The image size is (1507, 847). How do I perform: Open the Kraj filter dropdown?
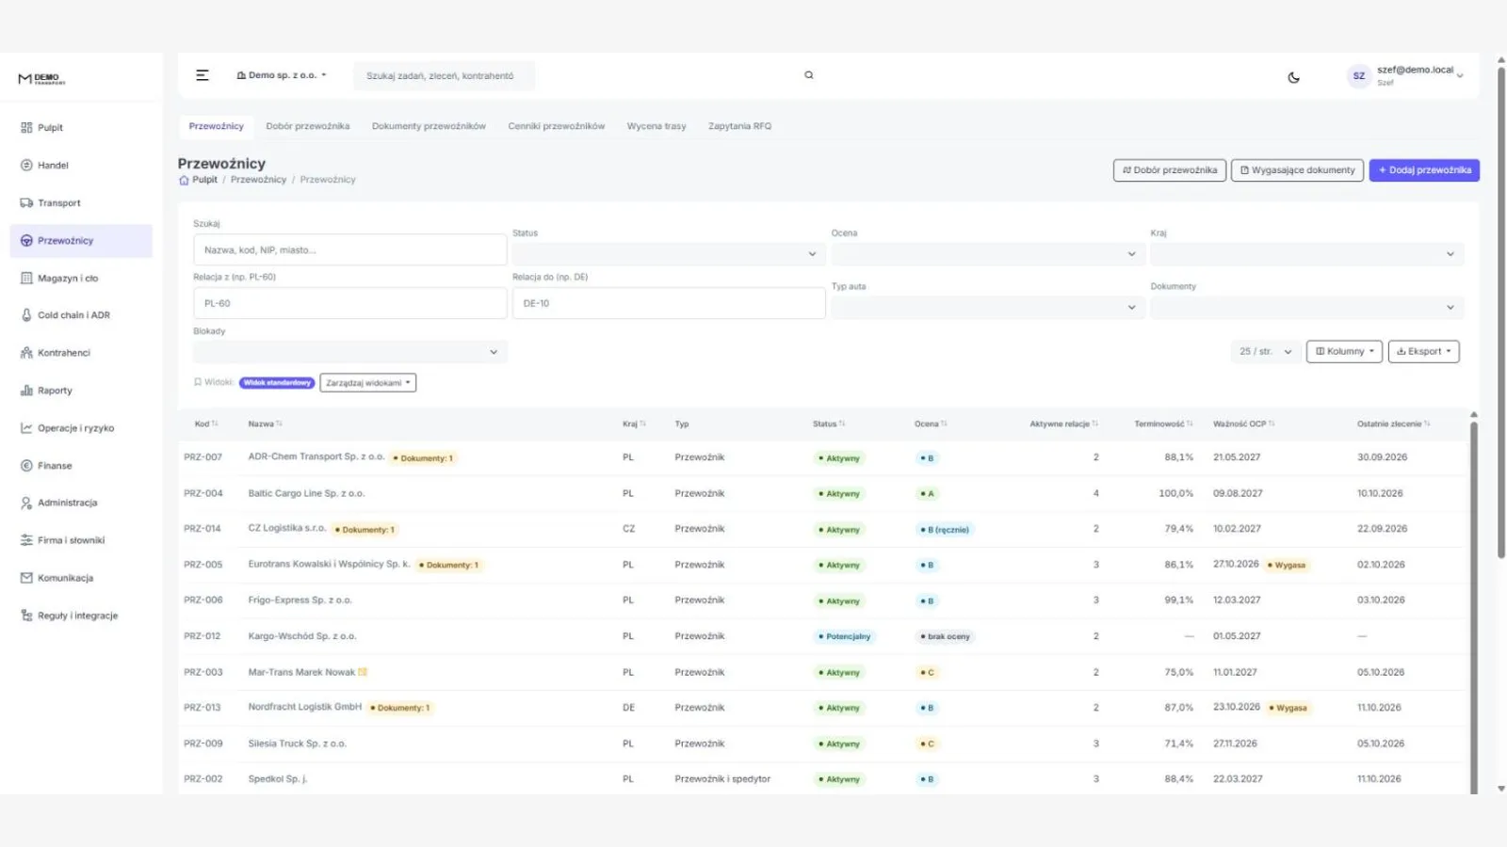click(x=1306, y=254)
